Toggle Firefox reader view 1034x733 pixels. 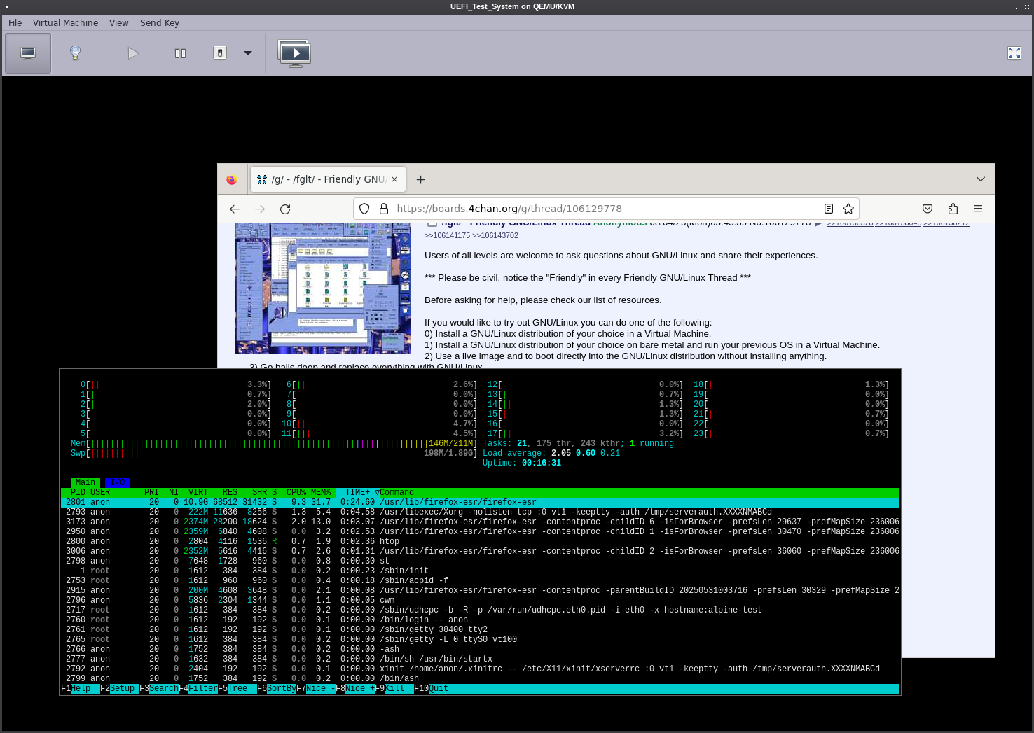click(x=829, y=209)
